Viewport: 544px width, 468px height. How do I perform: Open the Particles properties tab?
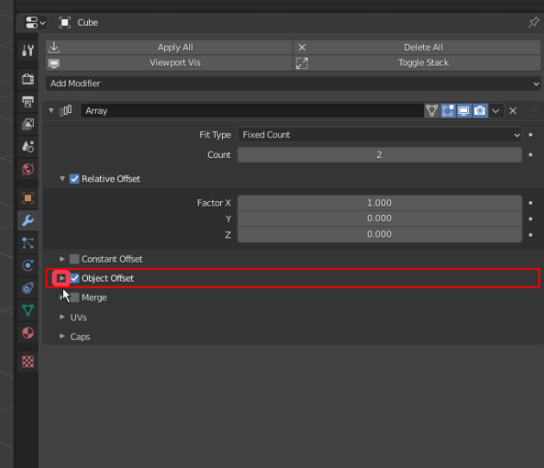(x=28, y=243)
